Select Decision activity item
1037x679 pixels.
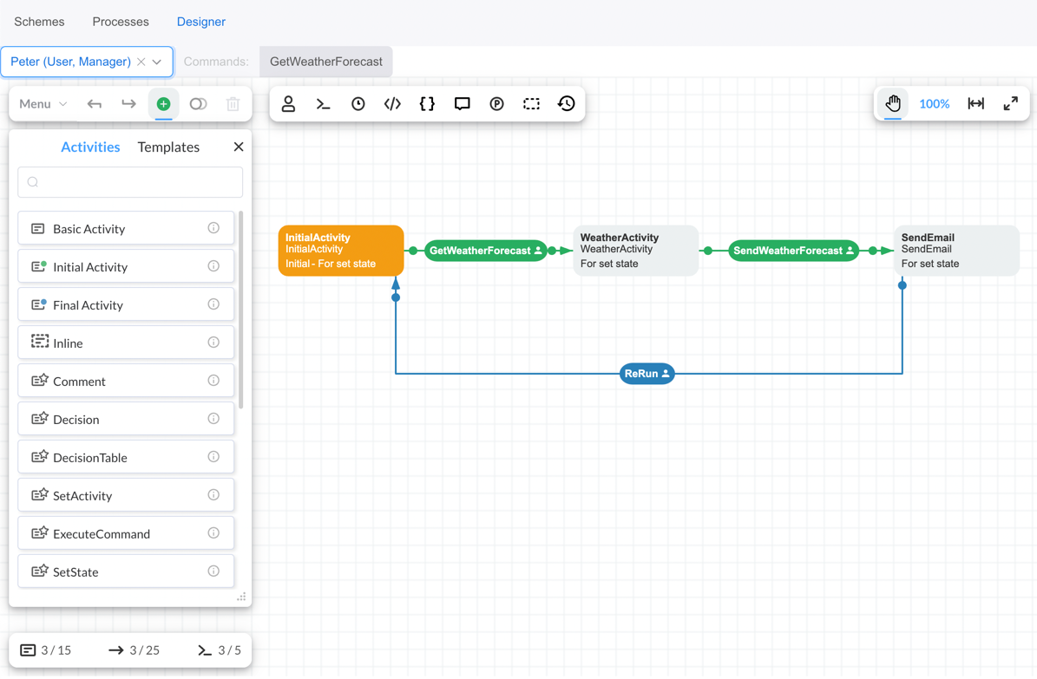point(126,419)
